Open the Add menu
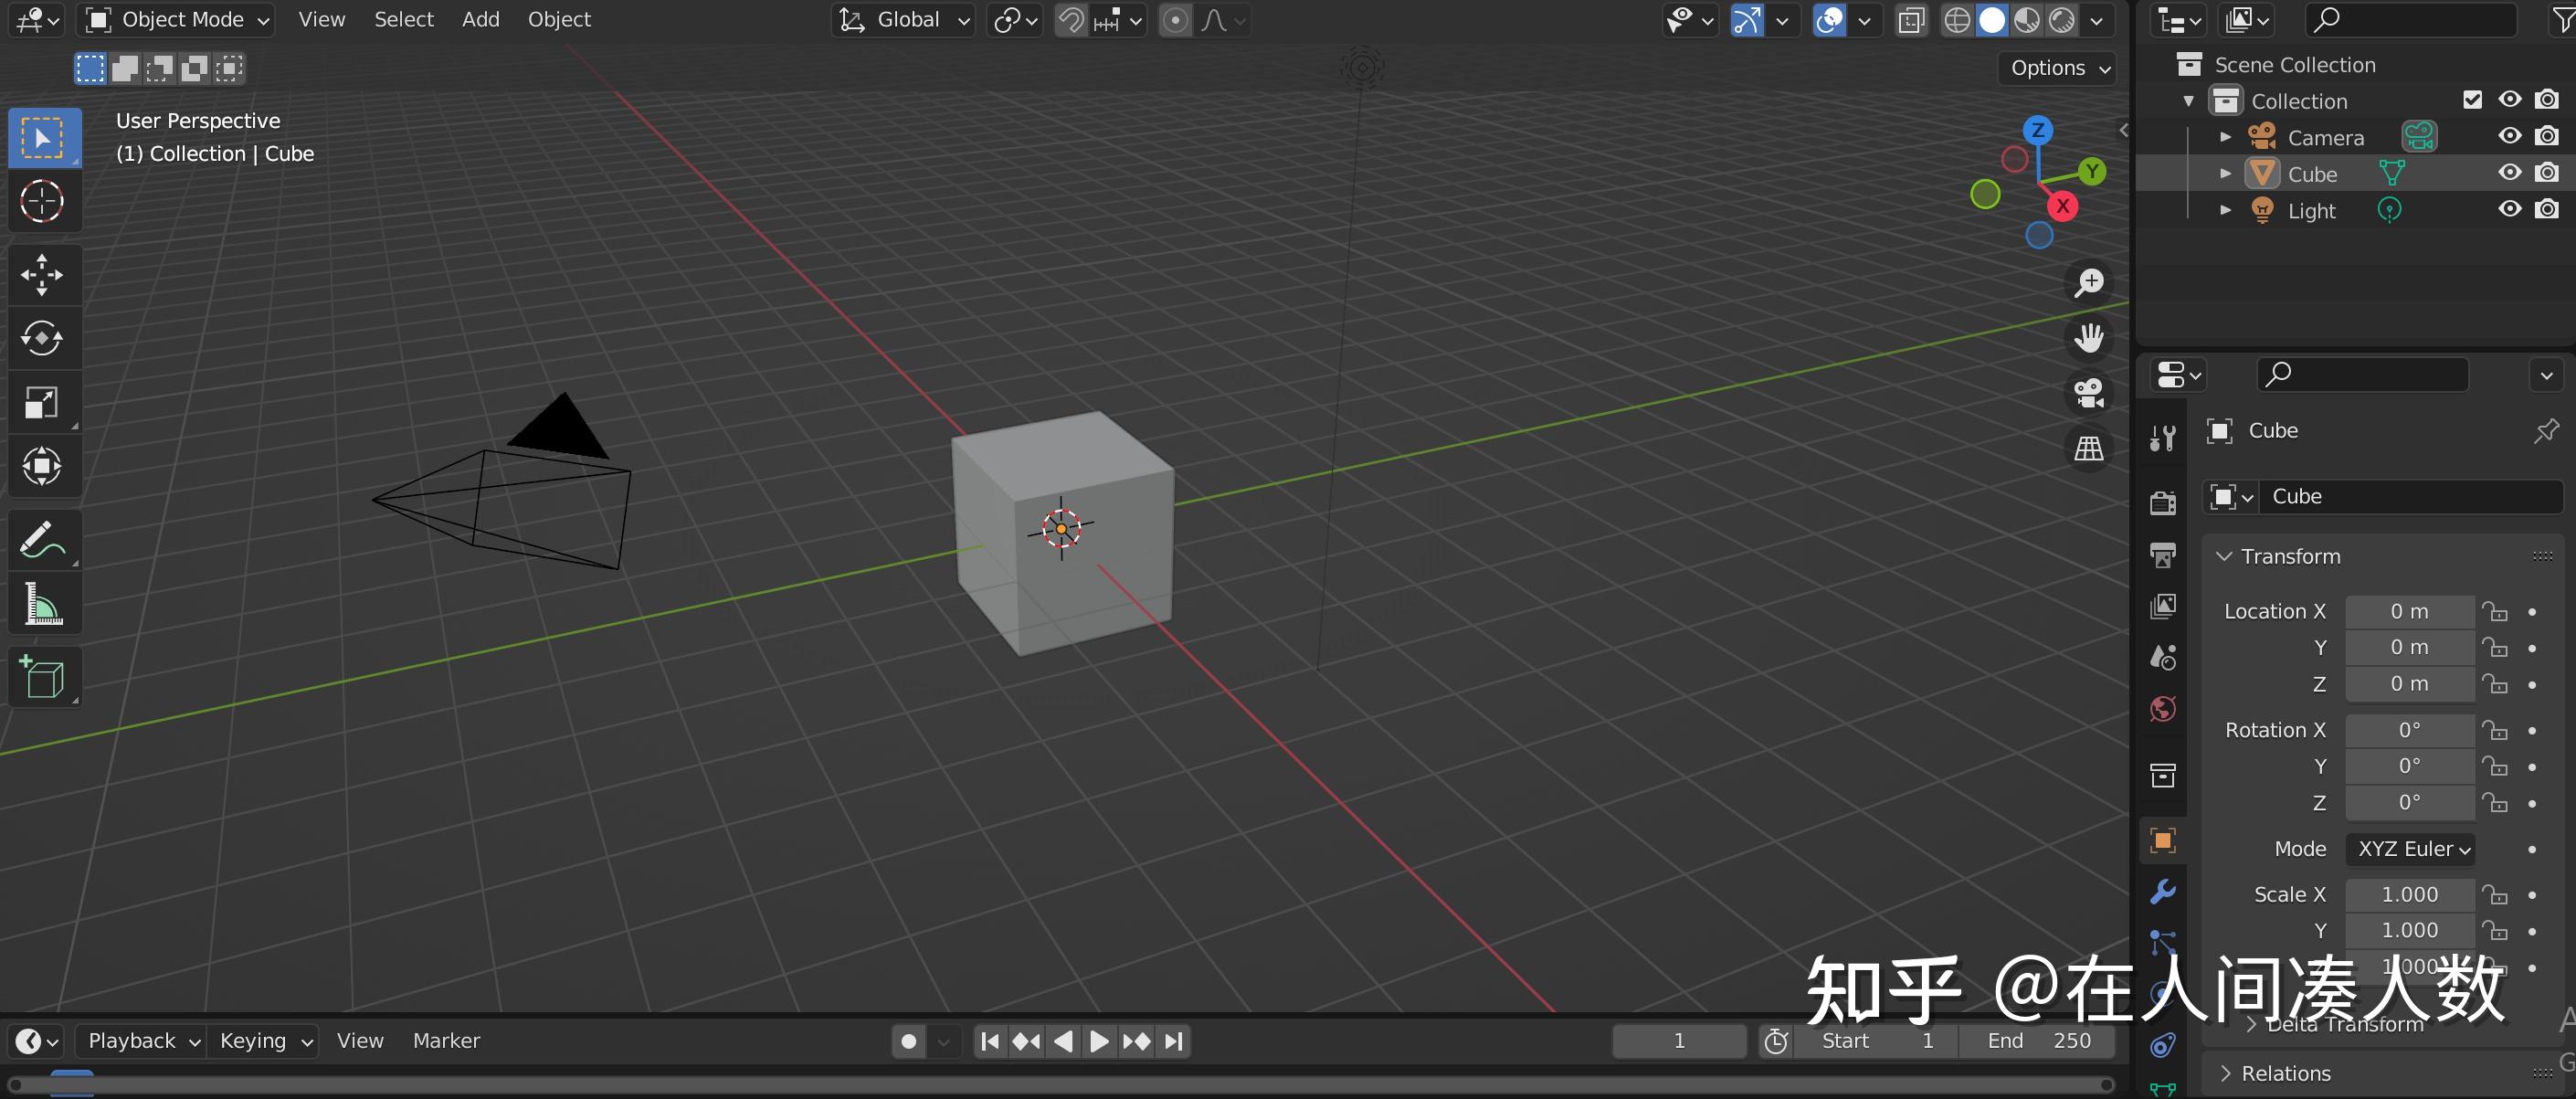This screenshot has width=2576, height=1099. 480,19
